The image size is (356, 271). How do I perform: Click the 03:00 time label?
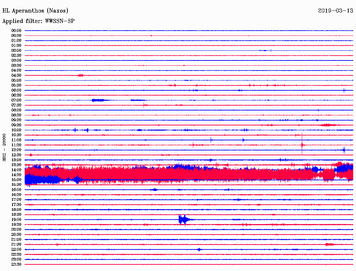click(16, 60)
